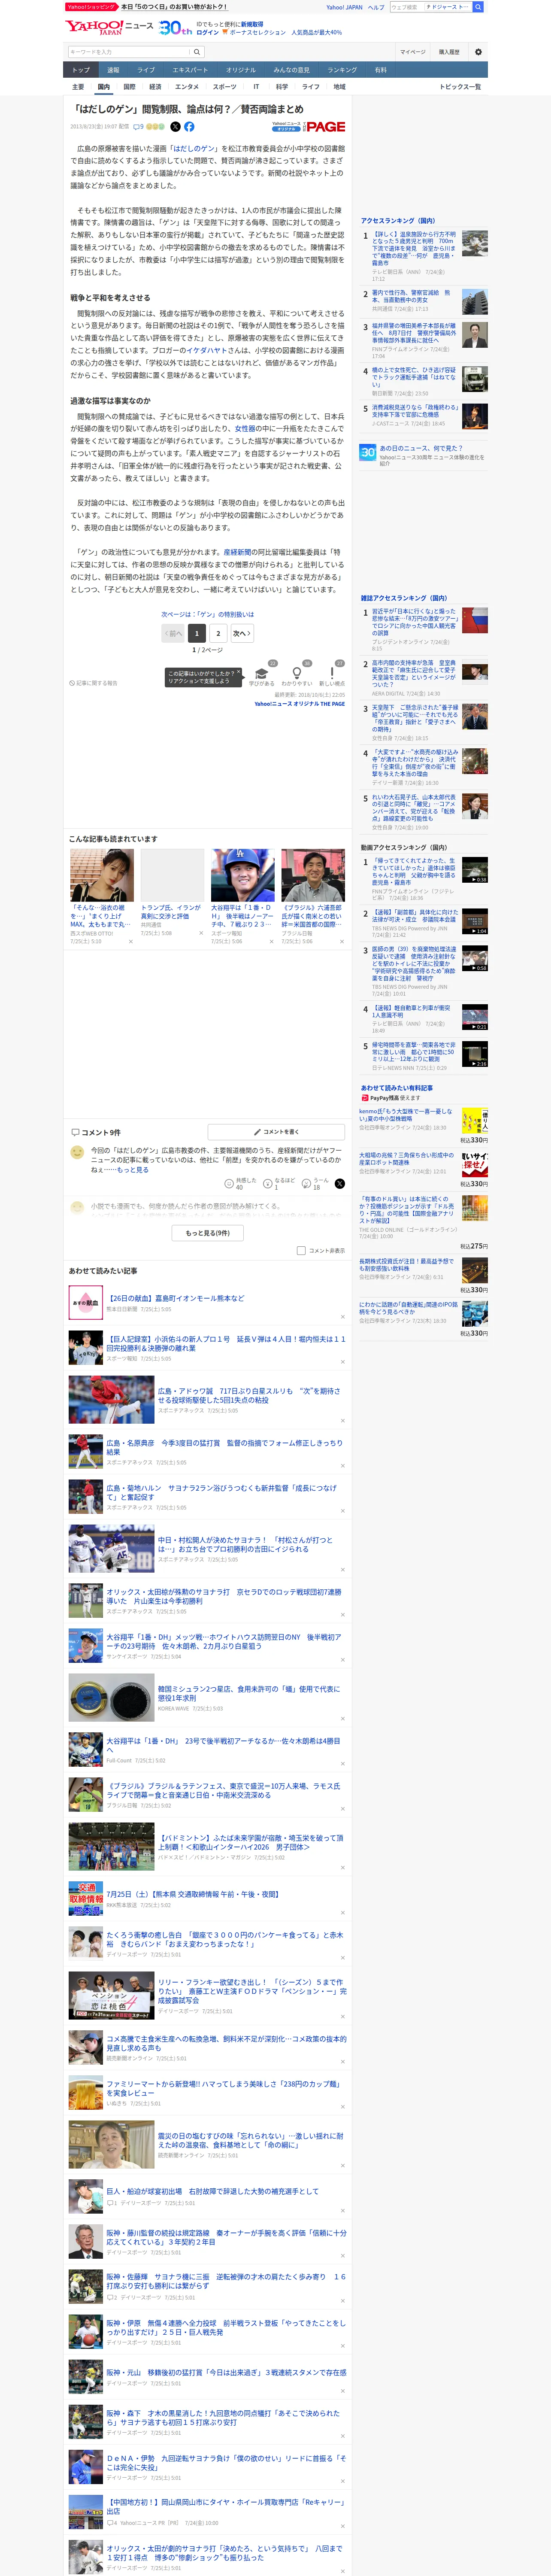Switch to the ライブ navigation tab

[x=146, y=70]
